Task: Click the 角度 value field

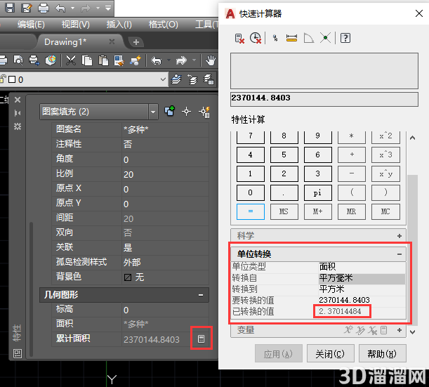Action: (x=165, y=159)
